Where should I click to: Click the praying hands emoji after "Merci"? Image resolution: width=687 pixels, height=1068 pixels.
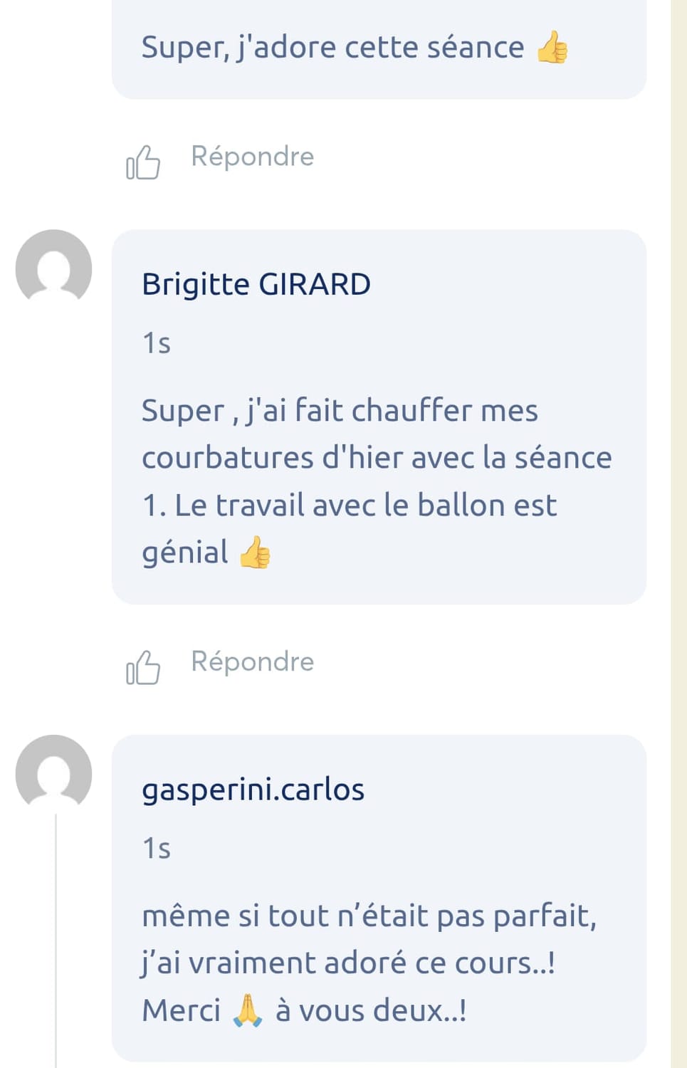coord(248,1011)
